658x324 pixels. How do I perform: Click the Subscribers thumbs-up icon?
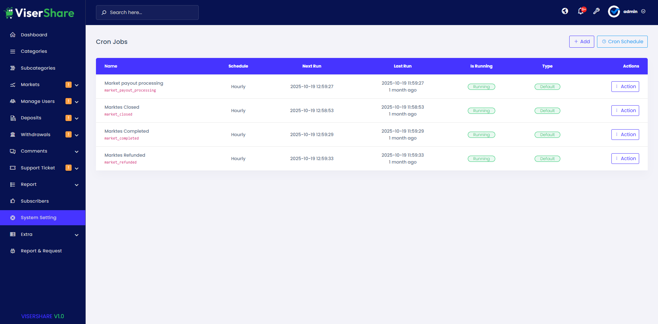point(13,201)
